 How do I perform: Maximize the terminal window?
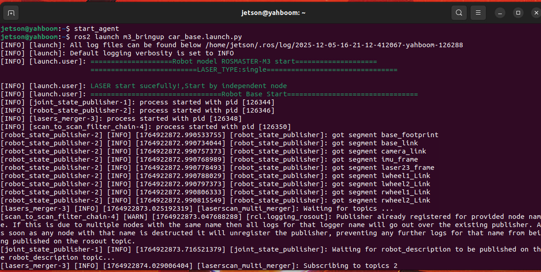coord(518,13)
